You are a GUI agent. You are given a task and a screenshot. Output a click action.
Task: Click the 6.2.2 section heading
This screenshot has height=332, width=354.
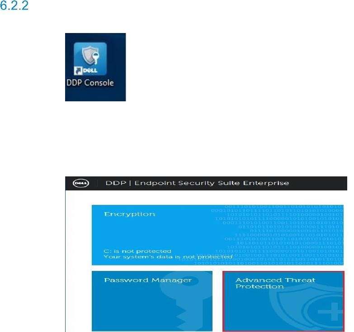(x=14, y=5)
